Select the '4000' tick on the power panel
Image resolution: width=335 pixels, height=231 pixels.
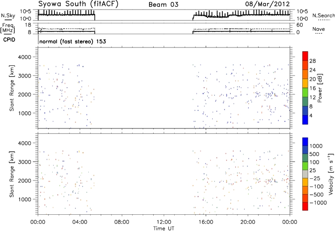click(24, 57)
